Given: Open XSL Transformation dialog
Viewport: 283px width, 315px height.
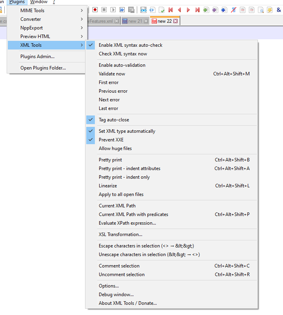Looking at the screenshot, I should 171,234.
